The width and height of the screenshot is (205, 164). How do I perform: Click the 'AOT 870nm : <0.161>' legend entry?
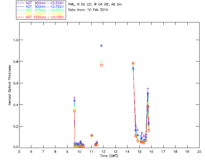[x=41, y=13]
